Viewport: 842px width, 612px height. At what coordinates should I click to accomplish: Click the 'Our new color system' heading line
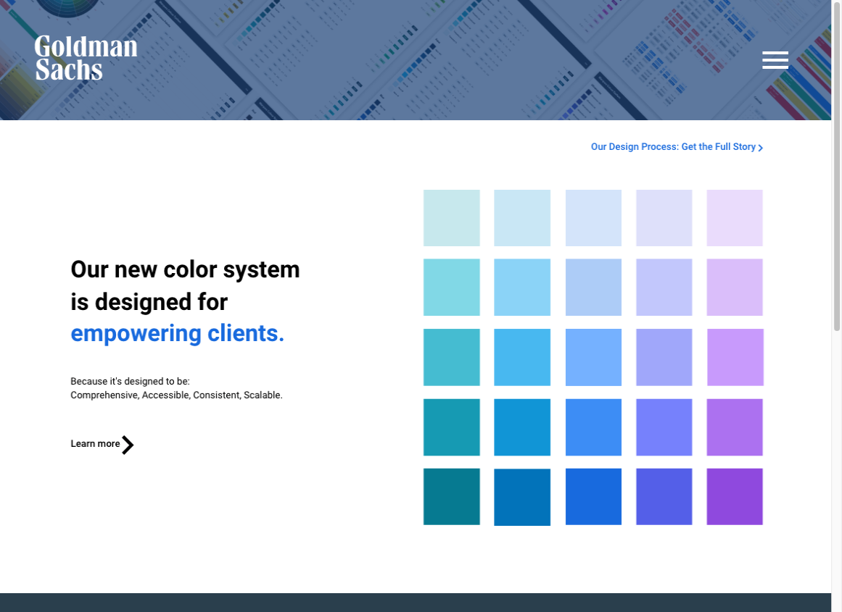pyautogui.click(x=185, y=269)
